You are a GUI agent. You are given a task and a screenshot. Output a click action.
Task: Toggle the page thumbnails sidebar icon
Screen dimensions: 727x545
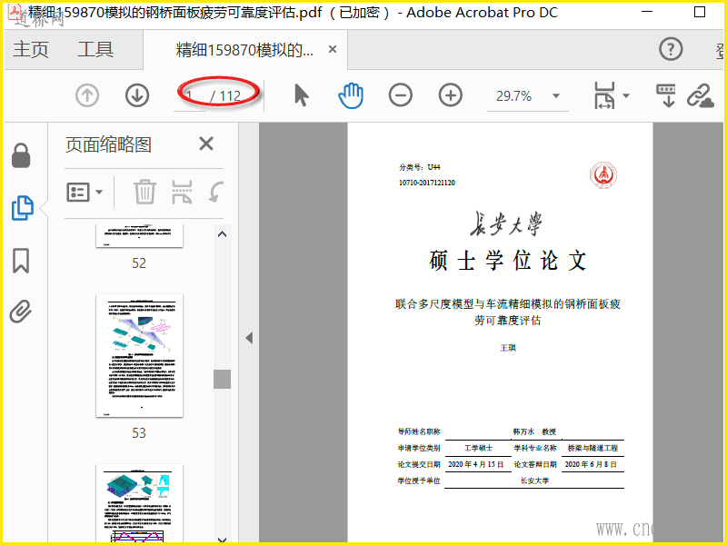(22, 208)
